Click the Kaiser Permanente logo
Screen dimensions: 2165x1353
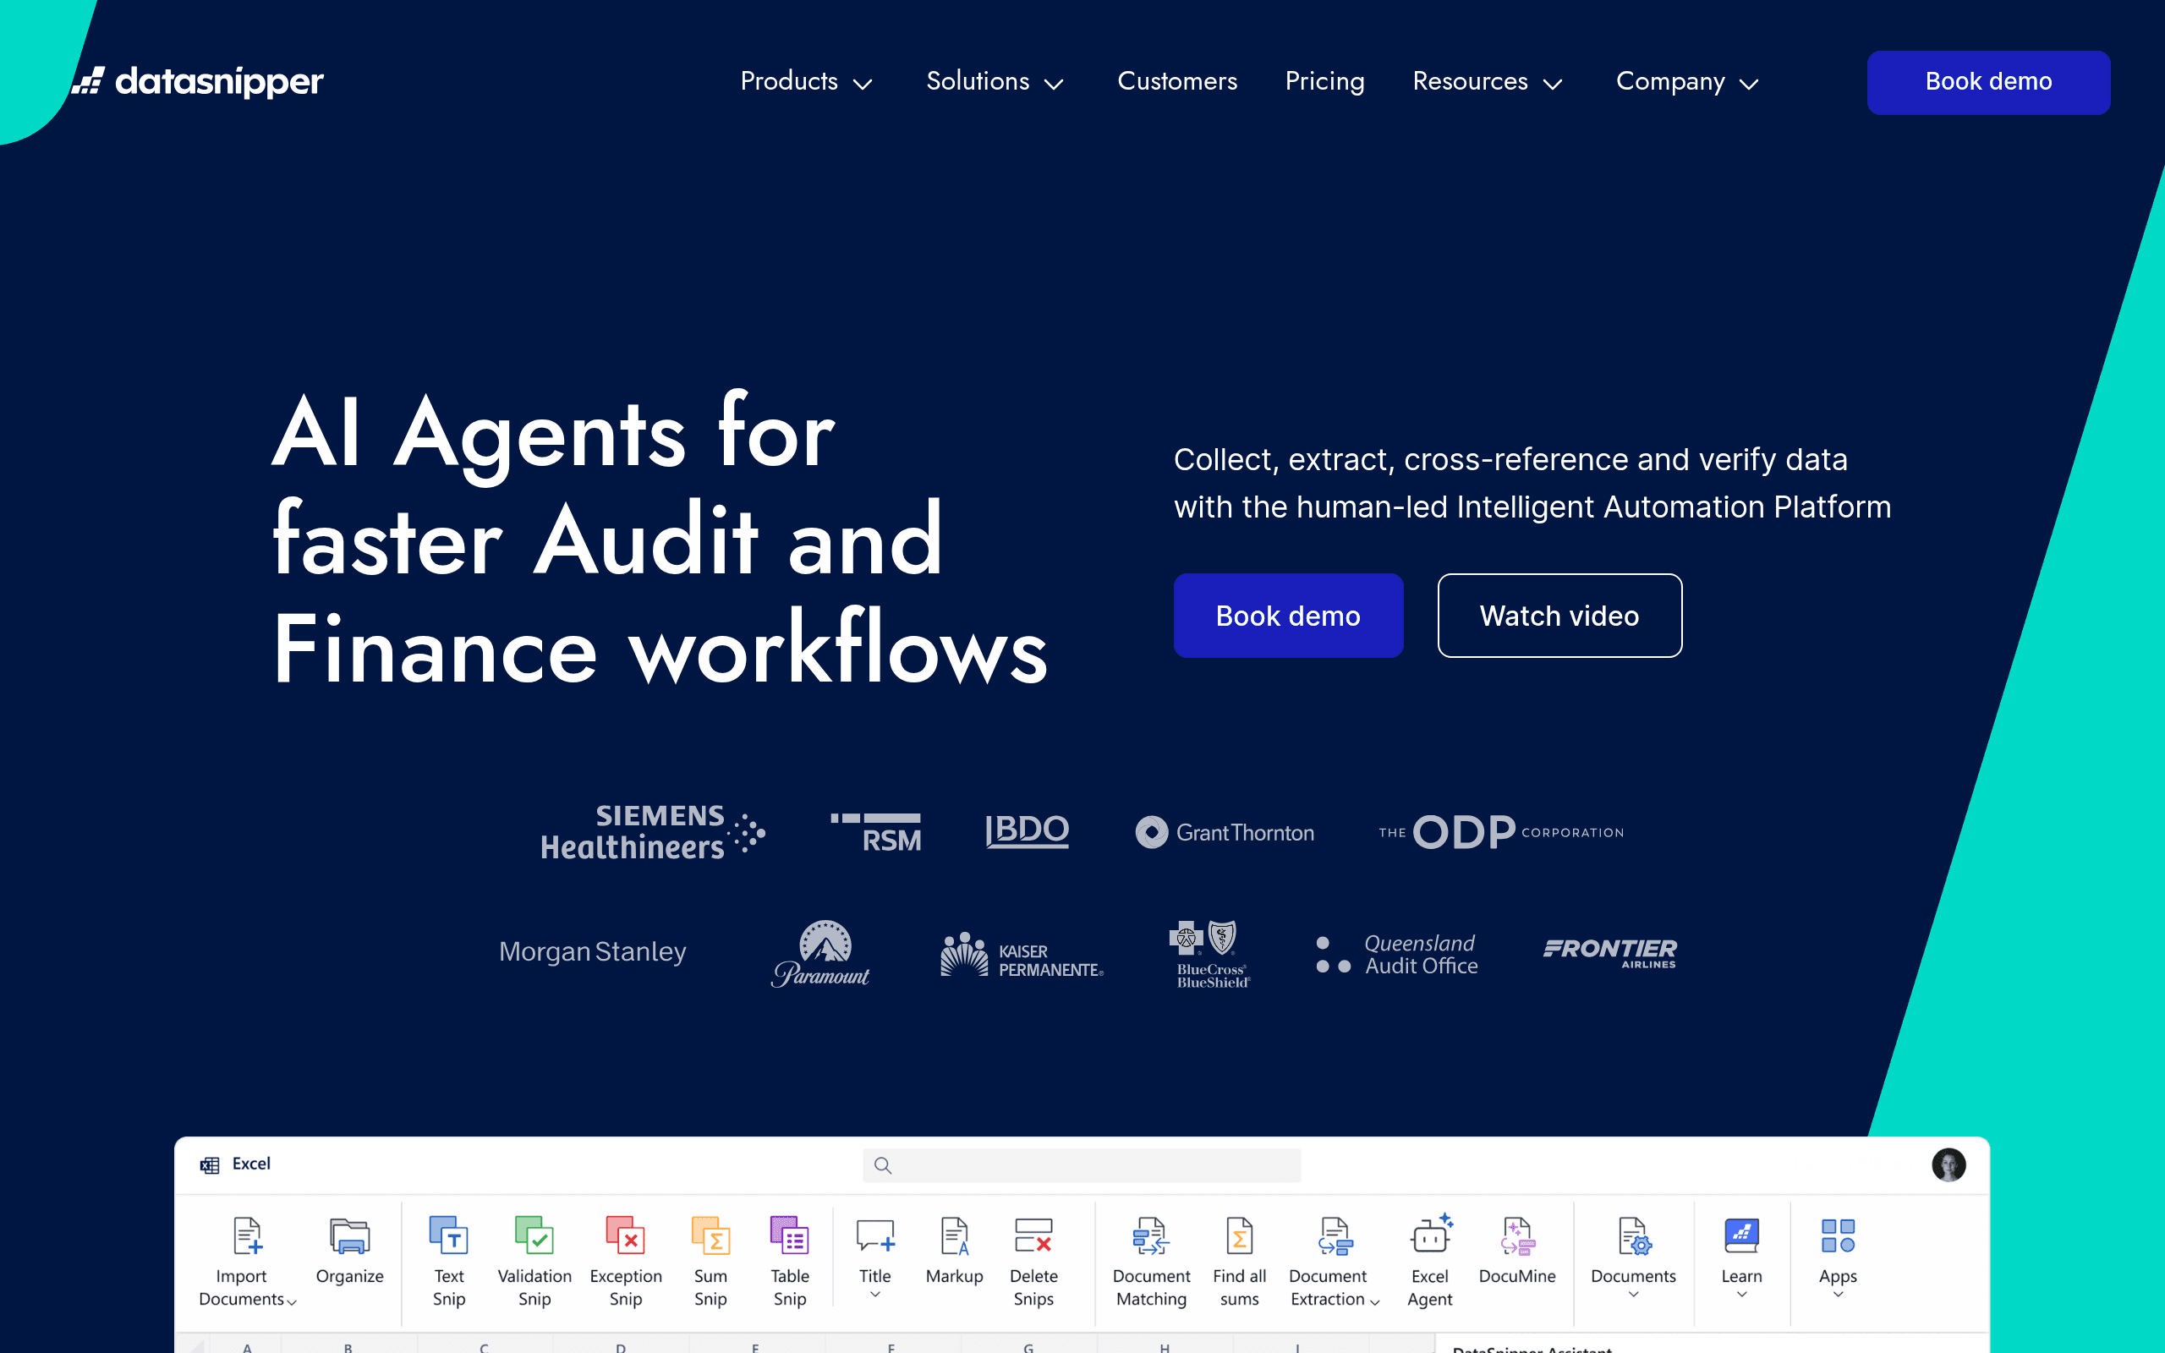[x=1022, y=955]
